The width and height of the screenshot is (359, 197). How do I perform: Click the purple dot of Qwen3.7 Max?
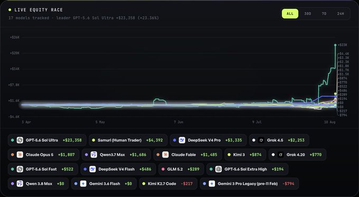[x=86, y=154]
